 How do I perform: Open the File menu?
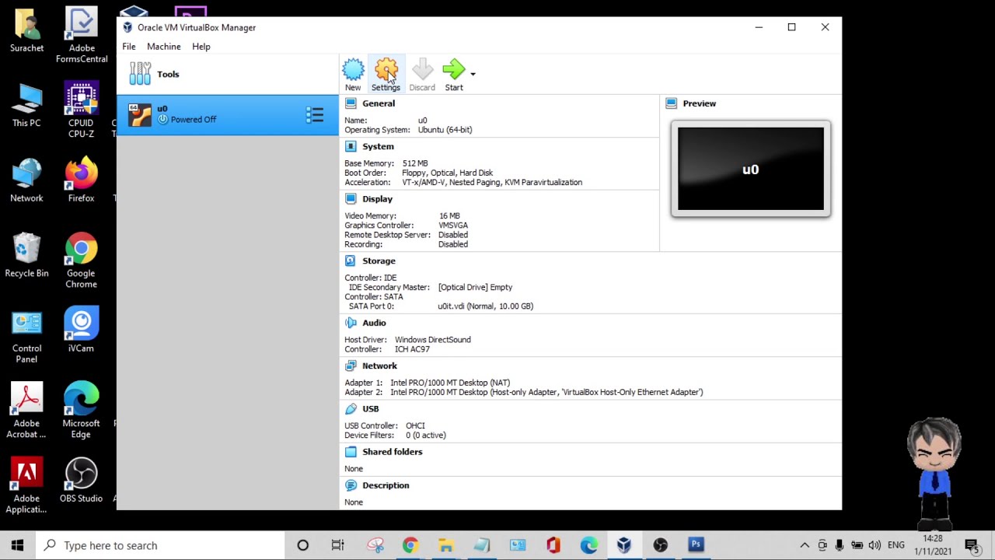point(129,47)
